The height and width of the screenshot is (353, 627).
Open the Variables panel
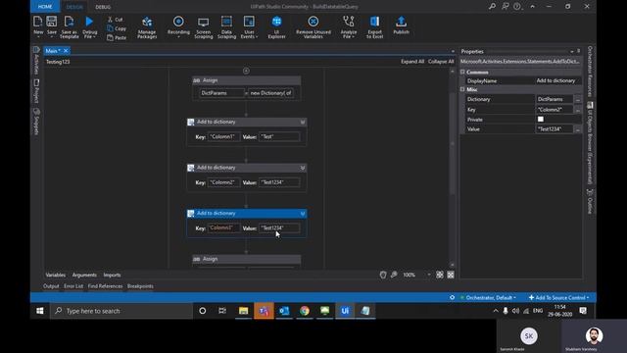56,275
